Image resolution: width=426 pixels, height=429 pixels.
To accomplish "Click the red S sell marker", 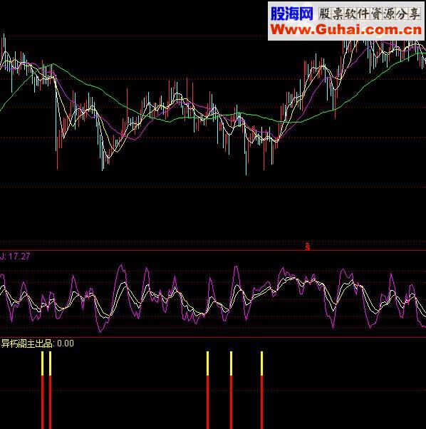I will coord(308,247).
